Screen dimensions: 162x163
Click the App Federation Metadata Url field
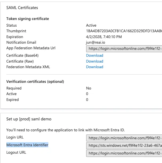124,49
